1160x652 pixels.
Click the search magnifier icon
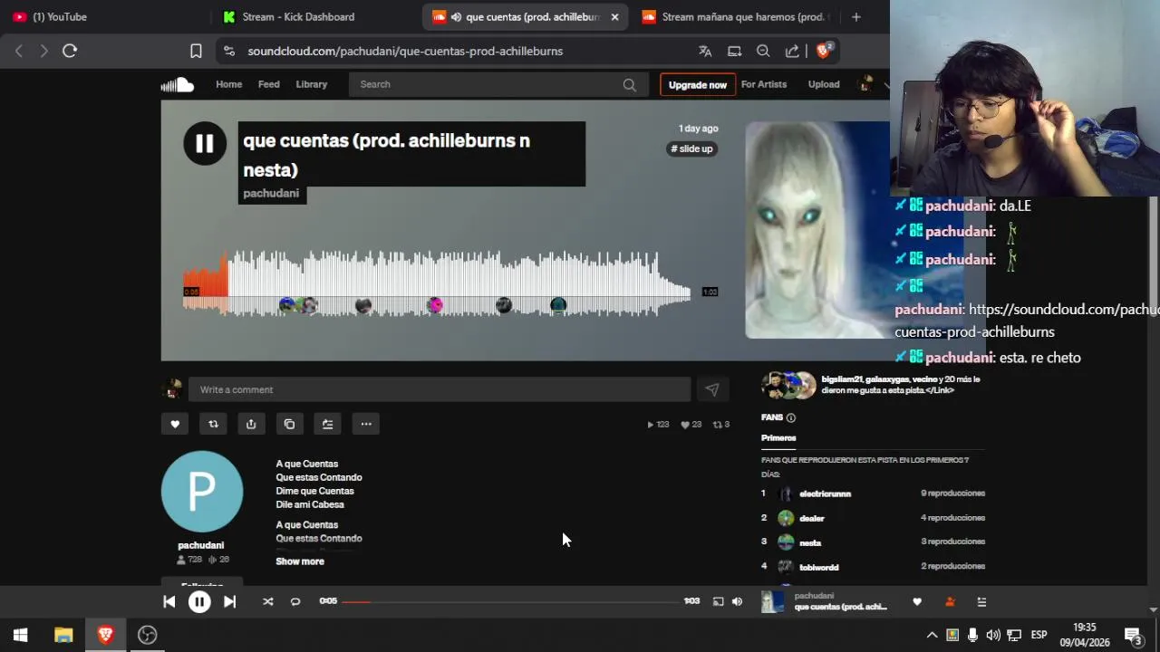coord(629,84)
